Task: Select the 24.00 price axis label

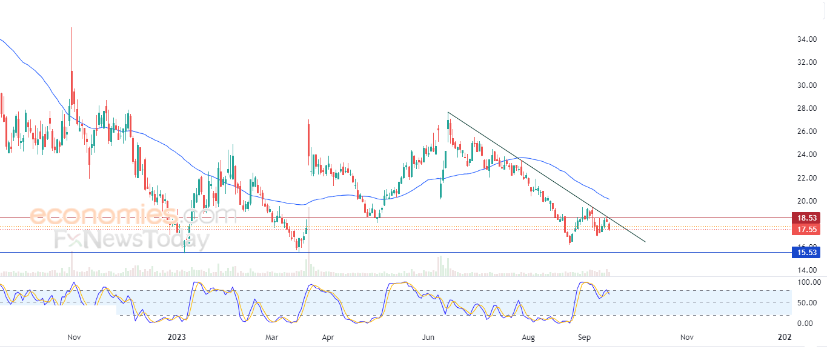Action: 807,155
